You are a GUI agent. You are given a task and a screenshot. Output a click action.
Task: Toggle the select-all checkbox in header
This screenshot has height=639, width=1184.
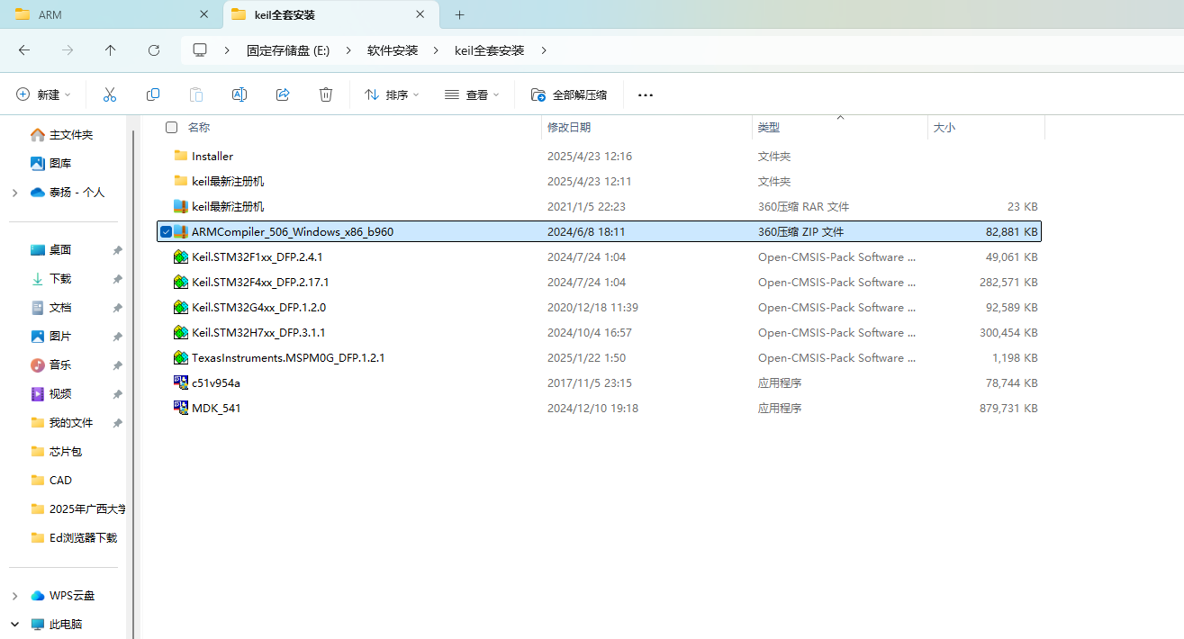pos(171,128)
